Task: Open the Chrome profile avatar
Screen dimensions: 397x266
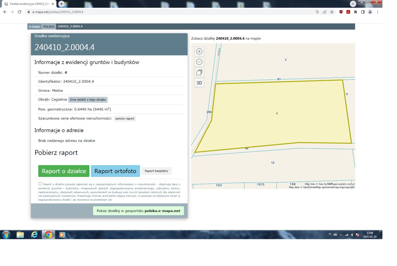Action: click(x=370, y=12)
